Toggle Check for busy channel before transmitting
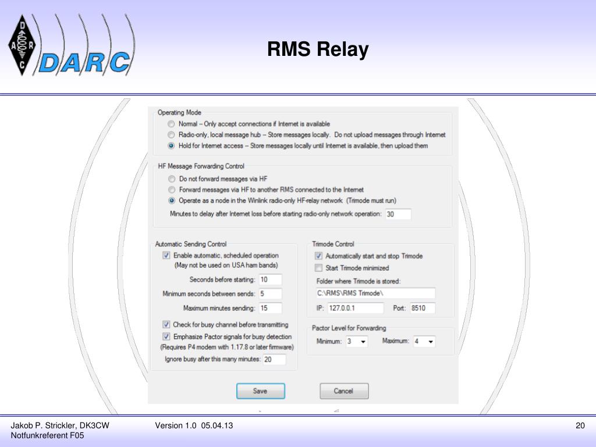 point(166,325)
